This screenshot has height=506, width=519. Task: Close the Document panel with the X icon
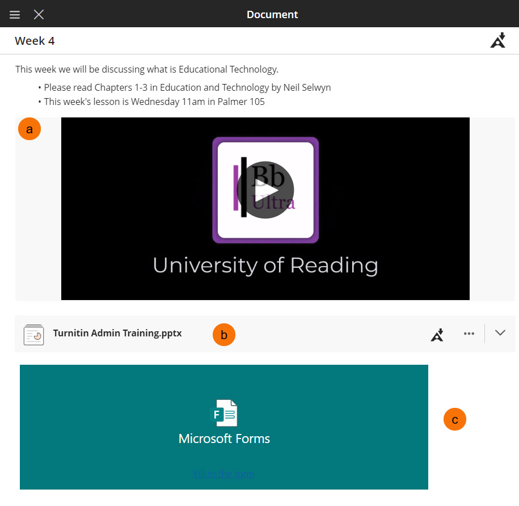(39, 15)
